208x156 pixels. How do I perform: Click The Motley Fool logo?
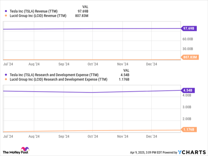pos(16,151)
